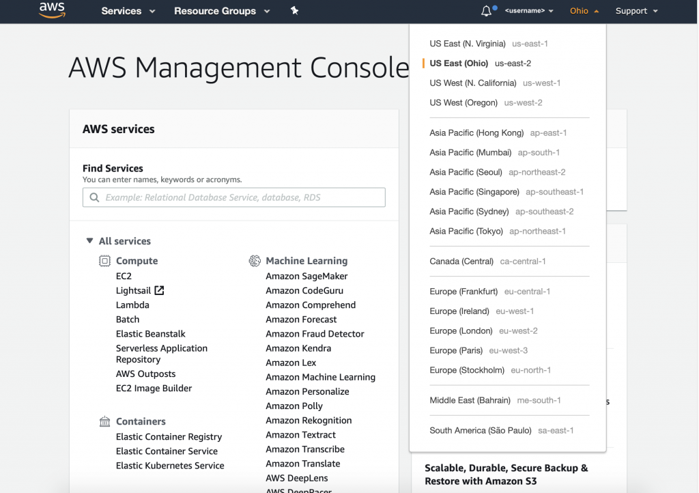699x493 pixels.
Task: Open the notifications bell icon
Action: point(487,11)
